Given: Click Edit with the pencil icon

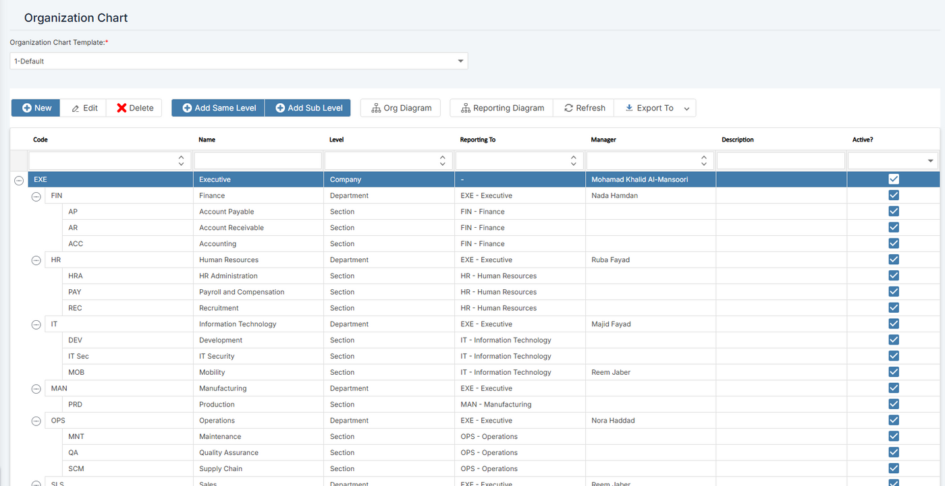Looking at the screenshot, I should coord(84,108).
